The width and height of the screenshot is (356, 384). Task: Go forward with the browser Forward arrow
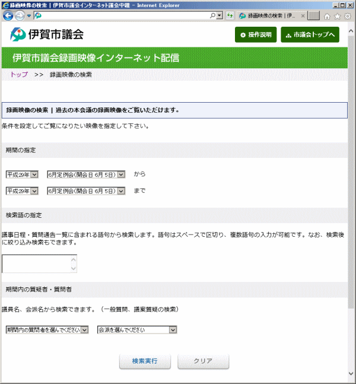click(20, 16)
